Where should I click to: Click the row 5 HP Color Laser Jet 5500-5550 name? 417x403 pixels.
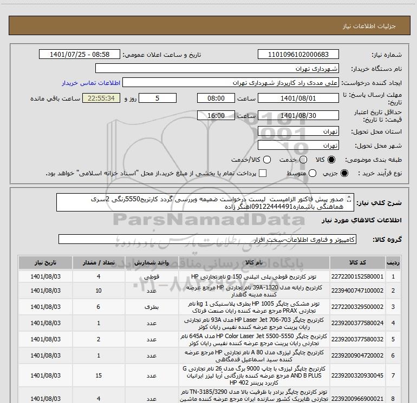(x=253, y=340)
